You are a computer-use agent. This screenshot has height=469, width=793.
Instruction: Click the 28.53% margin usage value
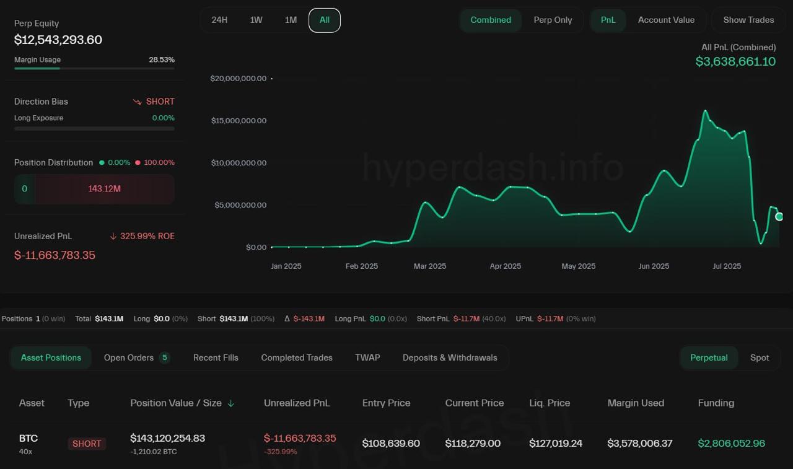coord(162,60)
